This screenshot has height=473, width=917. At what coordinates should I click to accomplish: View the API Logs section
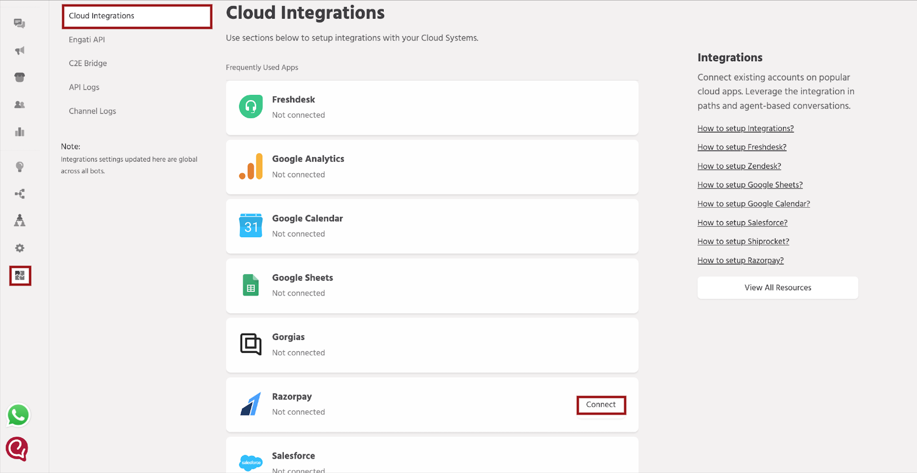coord(84,87)
